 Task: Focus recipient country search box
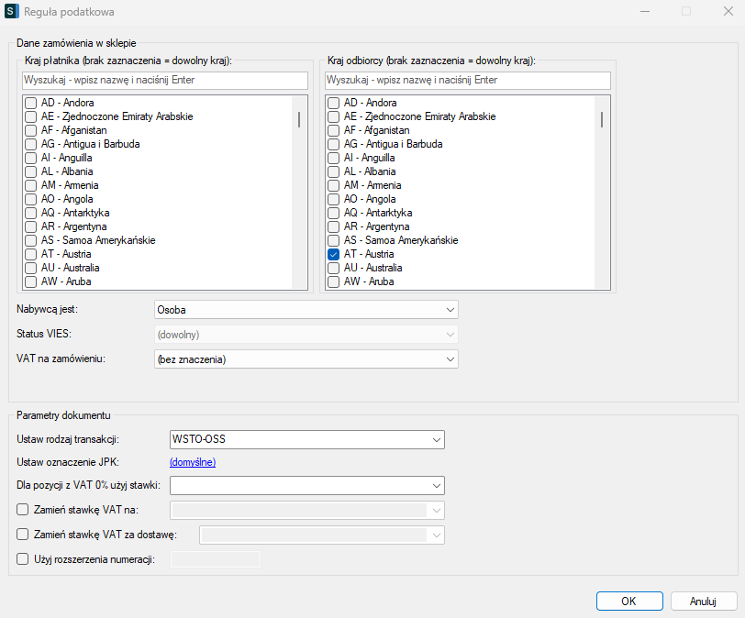(x=467, y=81)
